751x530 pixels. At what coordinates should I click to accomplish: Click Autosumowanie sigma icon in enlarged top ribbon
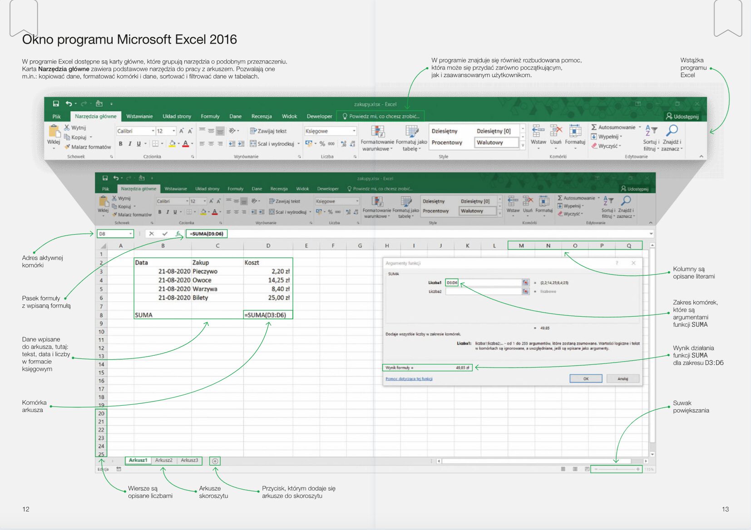pos(593,127)
